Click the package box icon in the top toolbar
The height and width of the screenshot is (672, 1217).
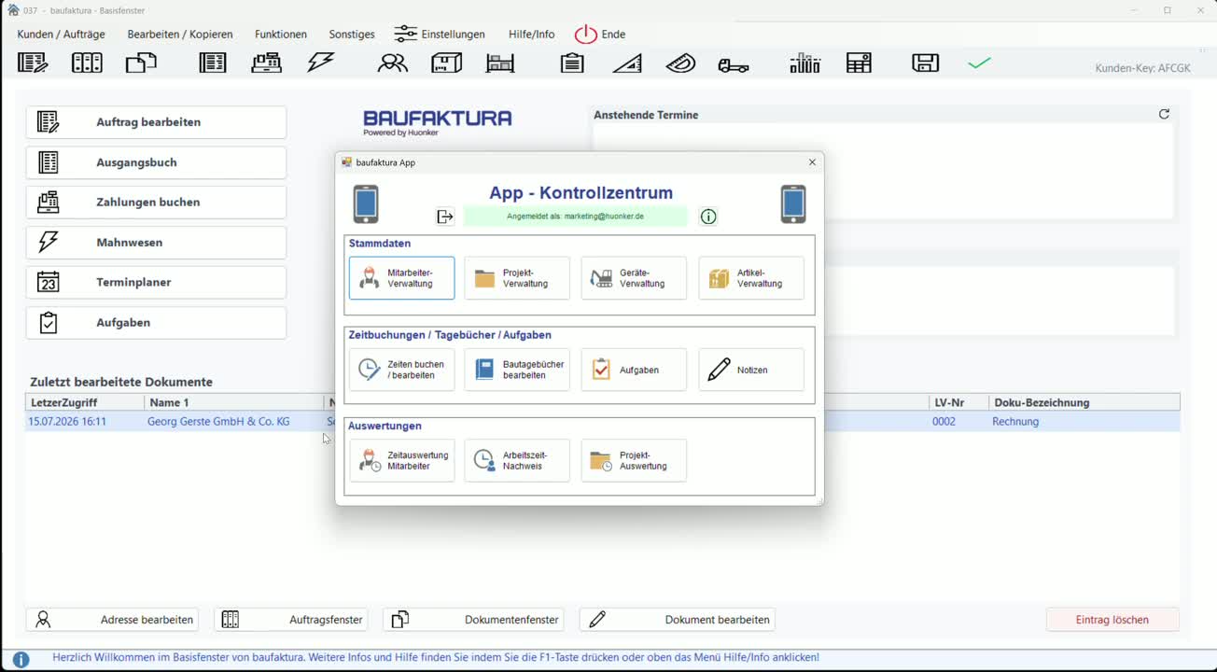coord(447,63)
